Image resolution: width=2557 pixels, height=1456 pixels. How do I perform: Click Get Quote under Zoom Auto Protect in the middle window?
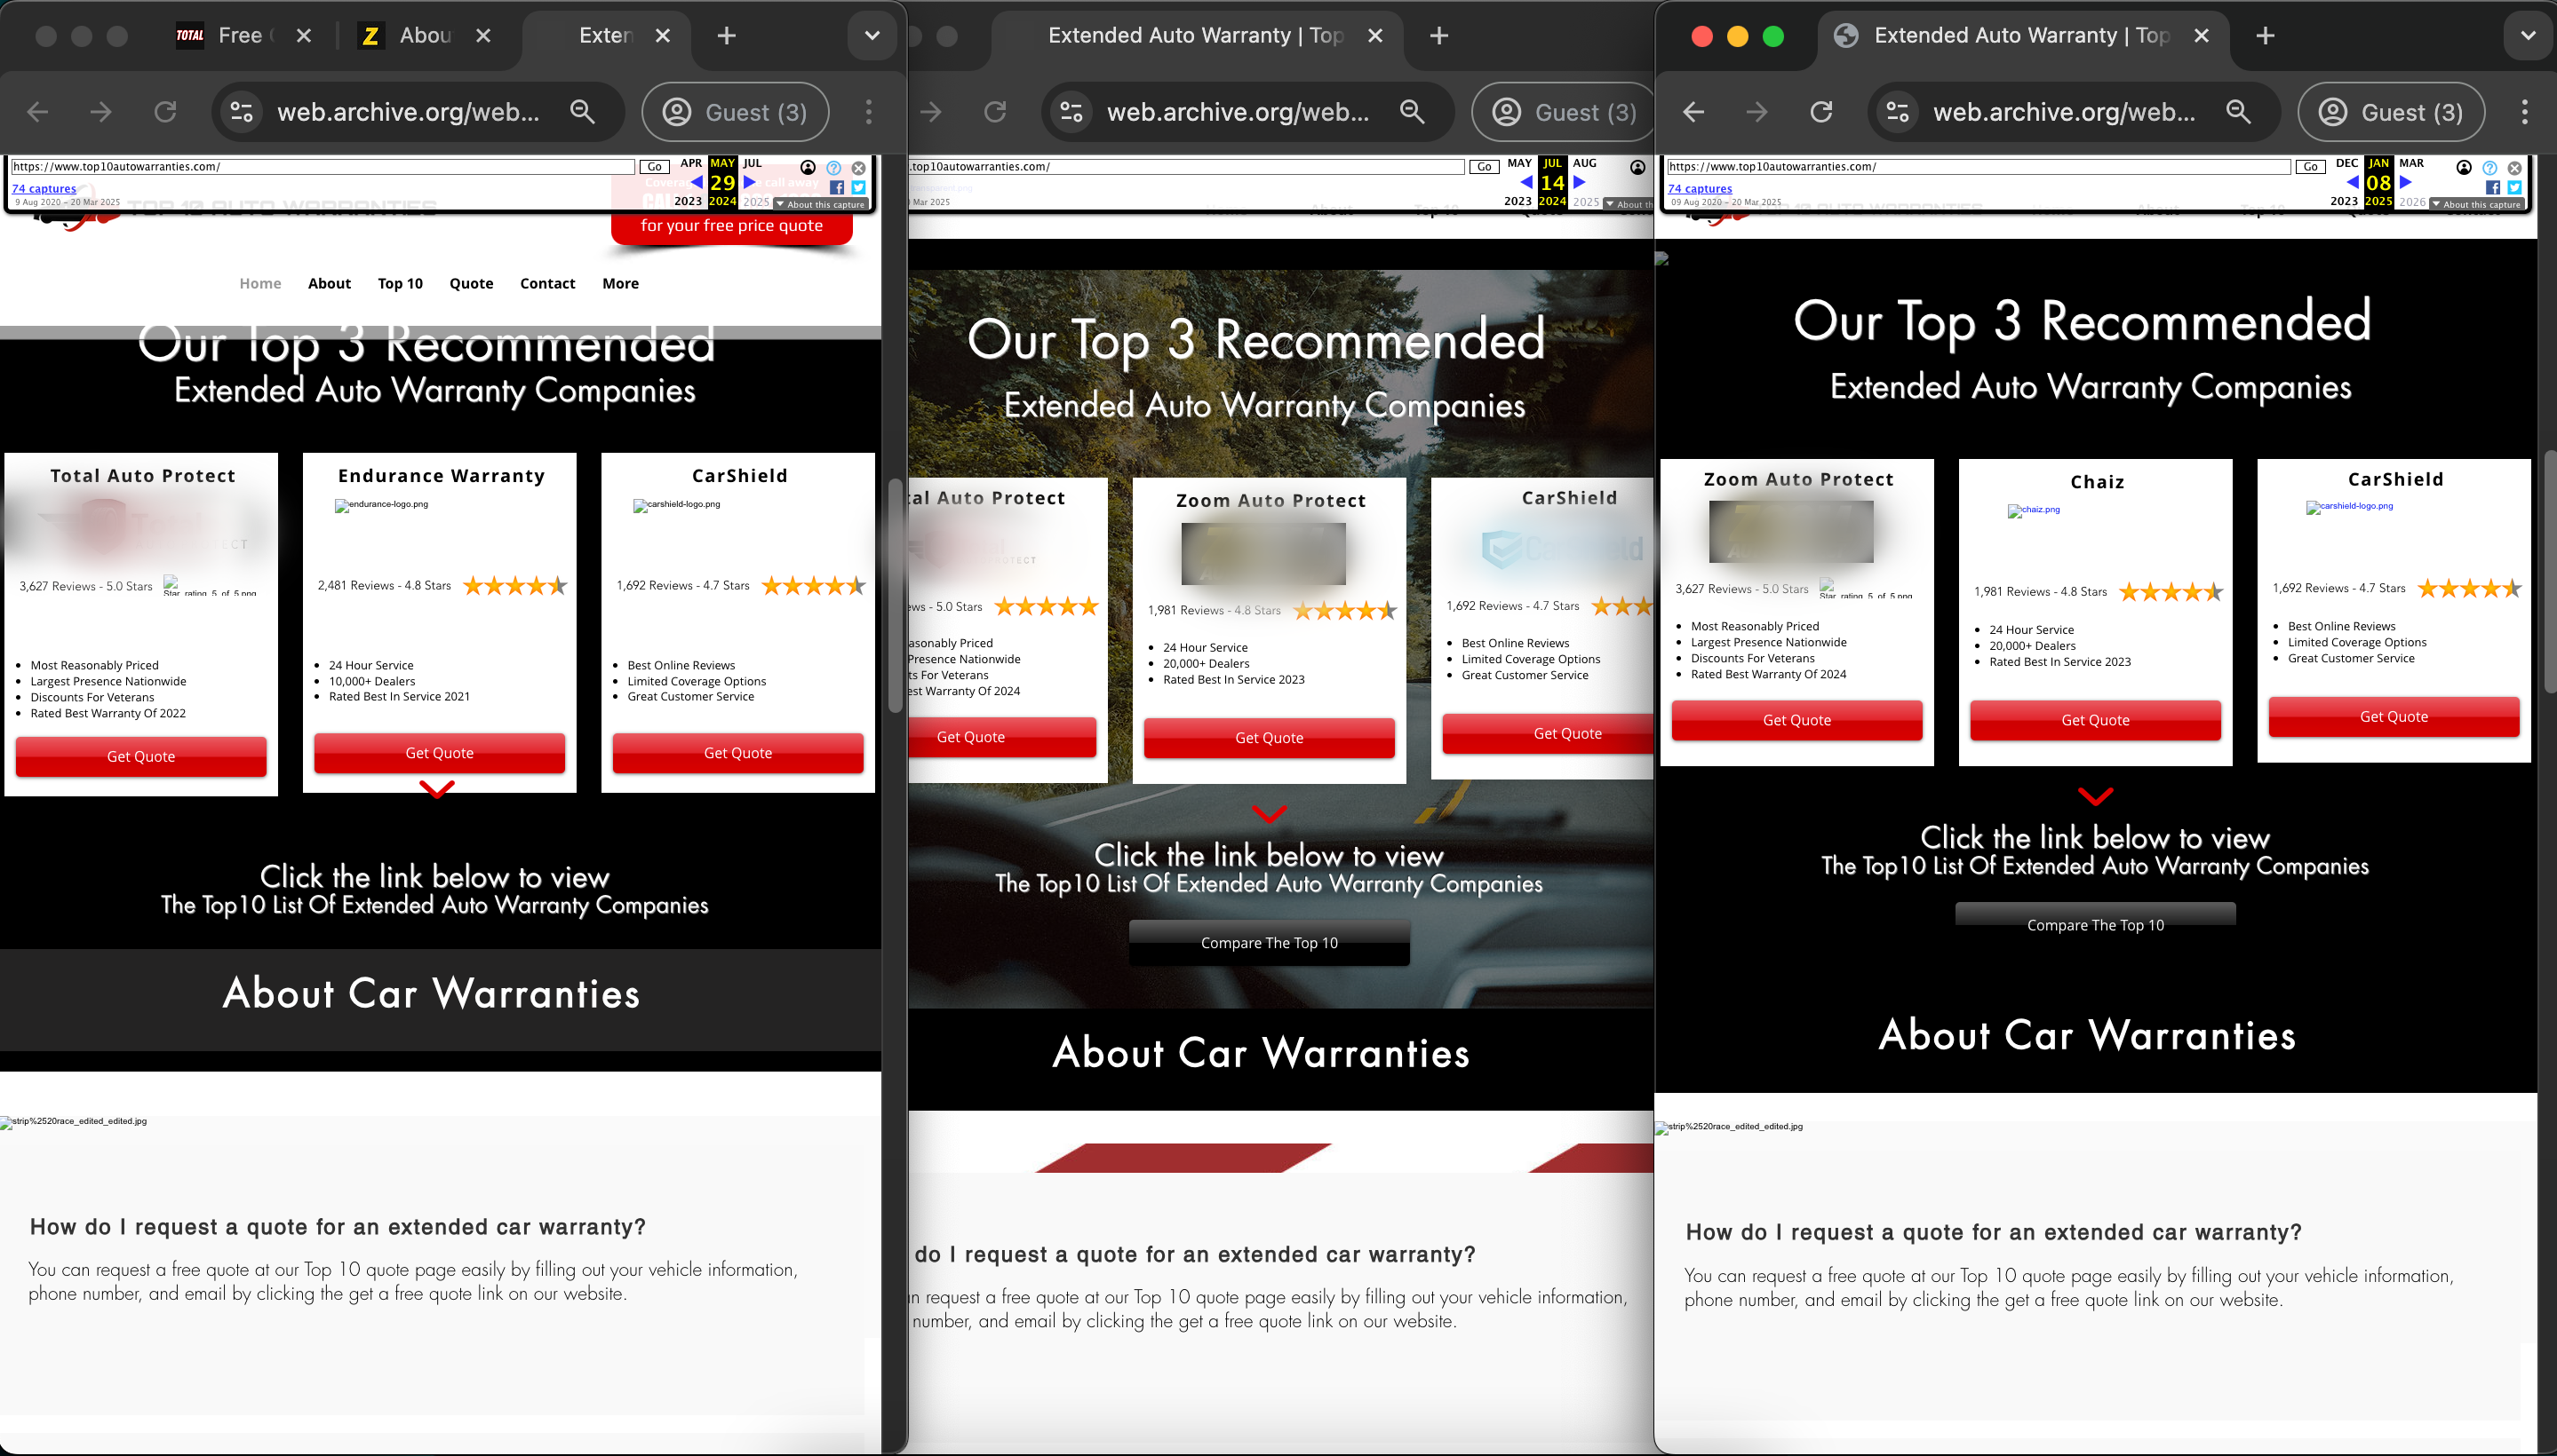click(x=1269, y=738)
